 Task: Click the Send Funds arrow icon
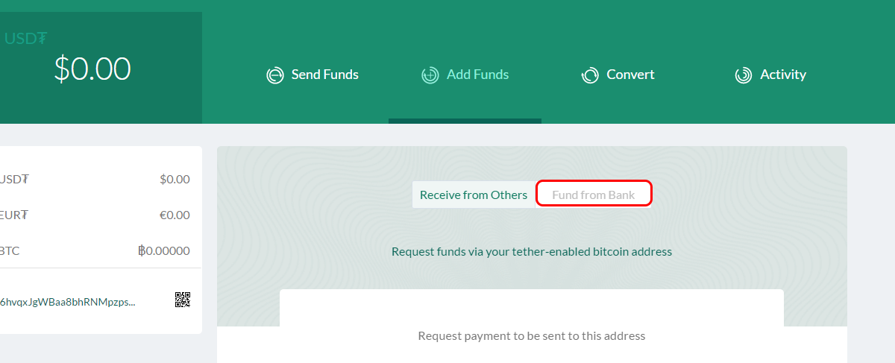click(x=275, y=75)
